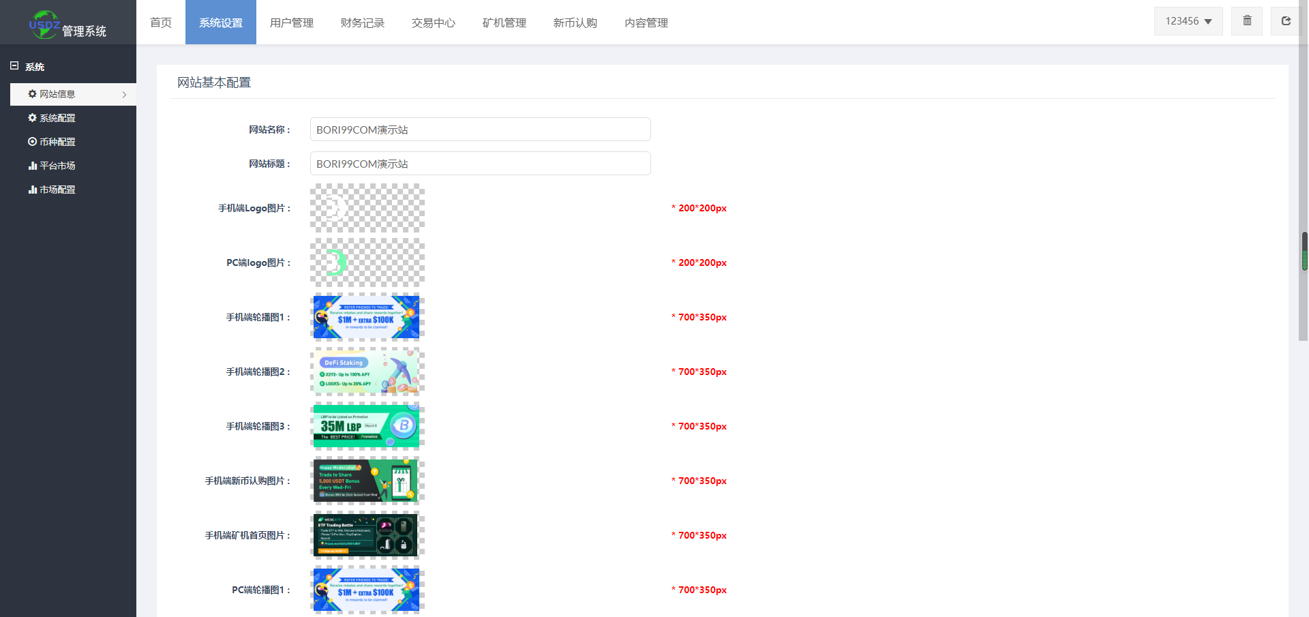The image size is (1309, 617).
Task: Click the trash can icon in header
Action: [1247, 21]
